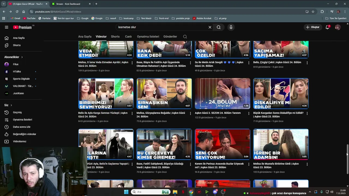Open the notifications bell
349x196 pixels.
tap(327, 27)
